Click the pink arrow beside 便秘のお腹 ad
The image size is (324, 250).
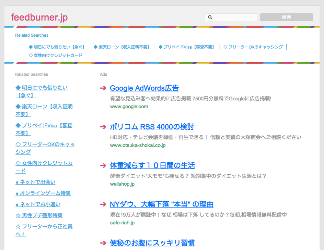coord(103,243)
